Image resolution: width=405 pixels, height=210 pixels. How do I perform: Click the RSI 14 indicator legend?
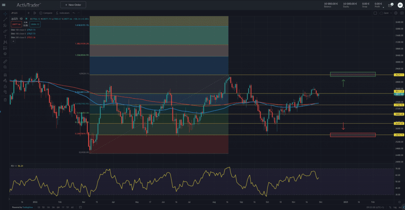click(17, 166)
